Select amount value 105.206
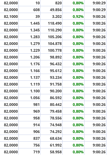This screenshot has height=156, width=107. 51,37
